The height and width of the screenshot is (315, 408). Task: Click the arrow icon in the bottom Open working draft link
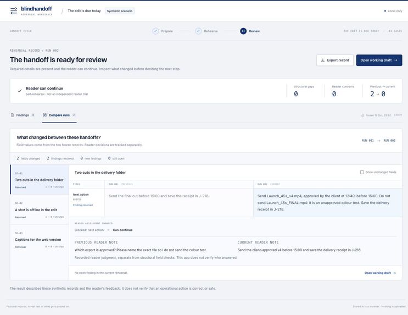(x=394, y=273)
